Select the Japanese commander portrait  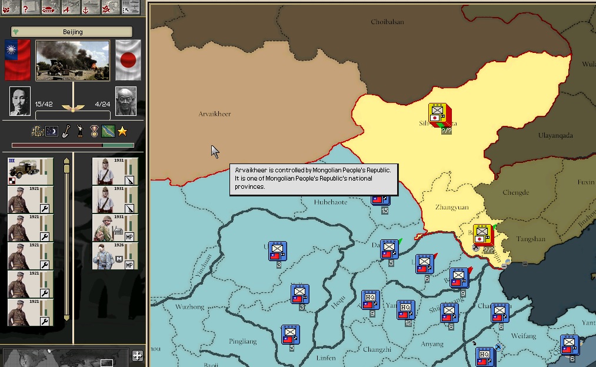126,101
